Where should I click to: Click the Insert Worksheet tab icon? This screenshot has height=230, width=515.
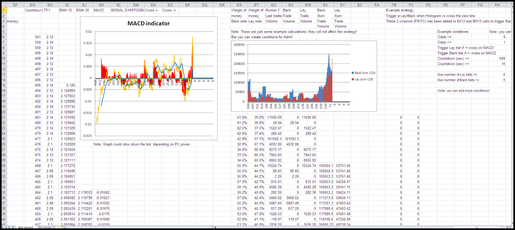63,228
